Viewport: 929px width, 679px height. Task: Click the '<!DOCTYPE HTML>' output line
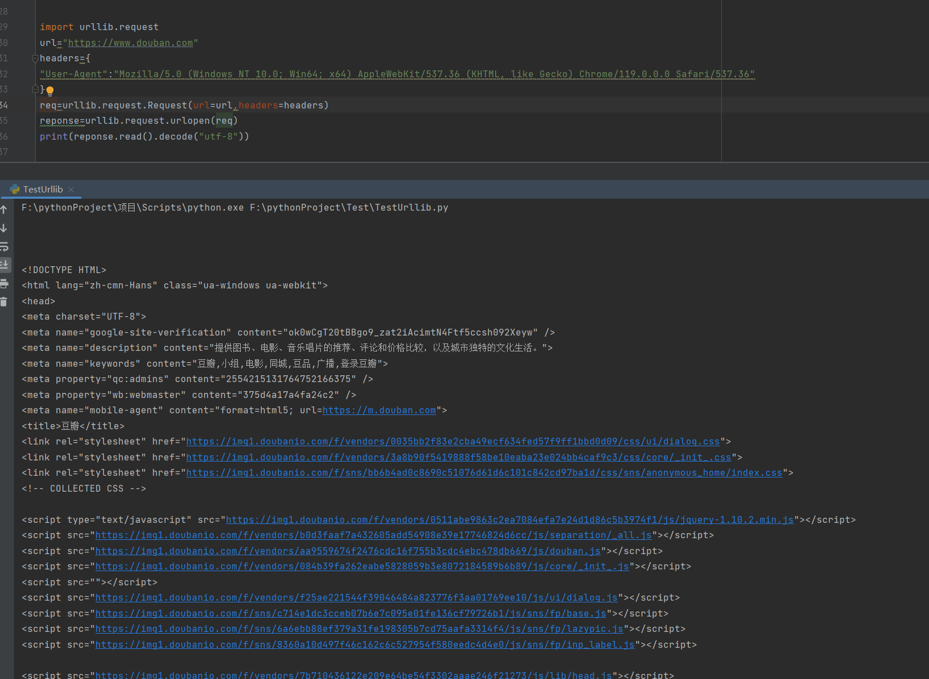click(64, 270)
